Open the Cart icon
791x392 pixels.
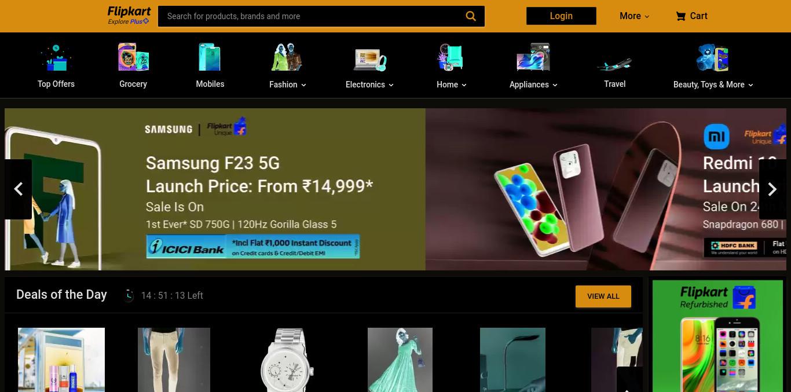[680, 16]
